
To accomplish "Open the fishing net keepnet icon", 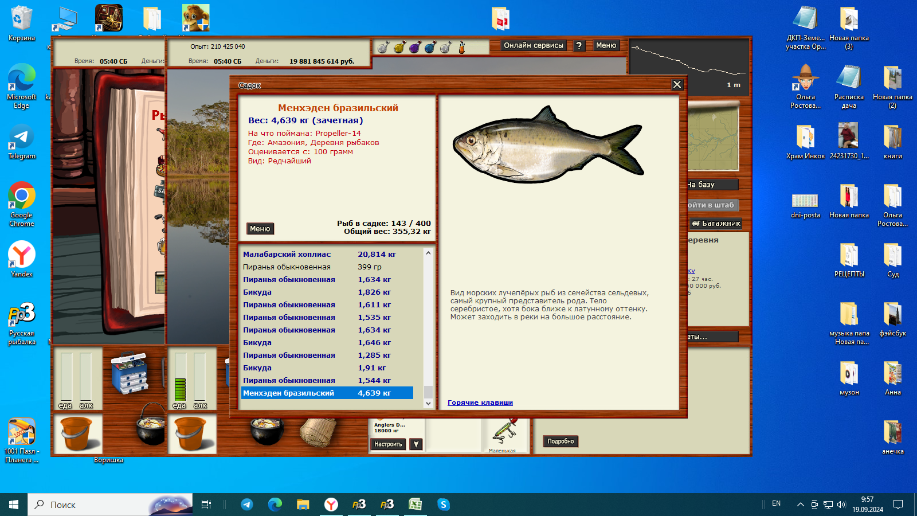I will pos(317,433).
